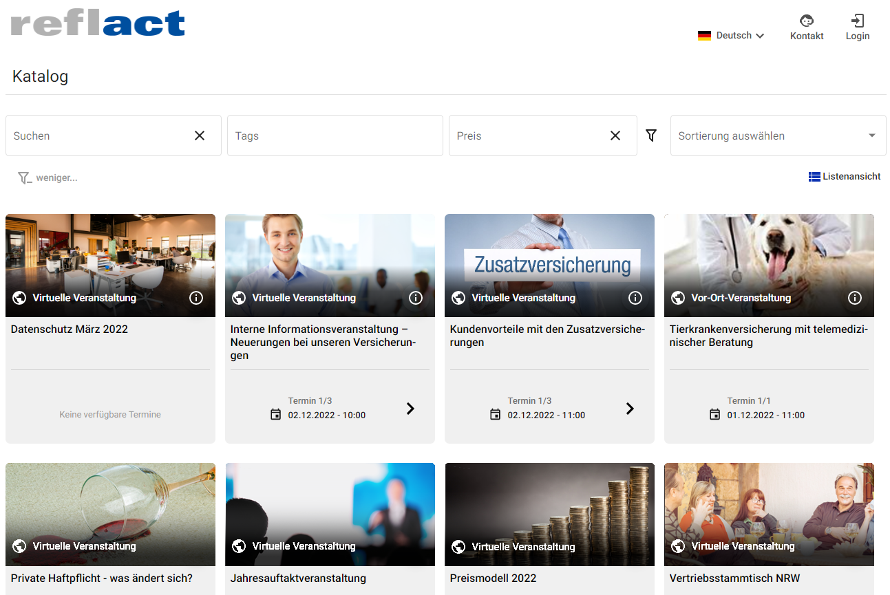Focus the Tags input field
The width and height of the screenshot is (890, 595).
(x=335, y=136)
